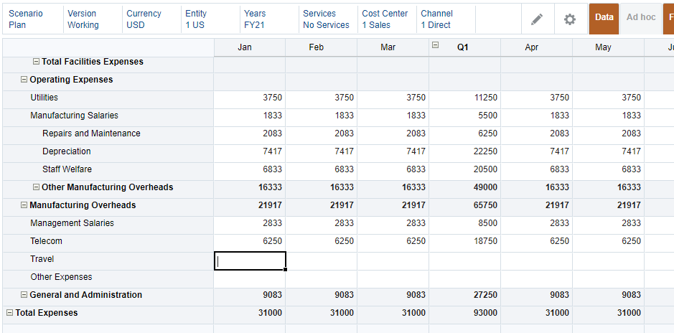This screenshot has height=333, width=674.
Task: Click the Travel row label
Action: pos(42,259)
